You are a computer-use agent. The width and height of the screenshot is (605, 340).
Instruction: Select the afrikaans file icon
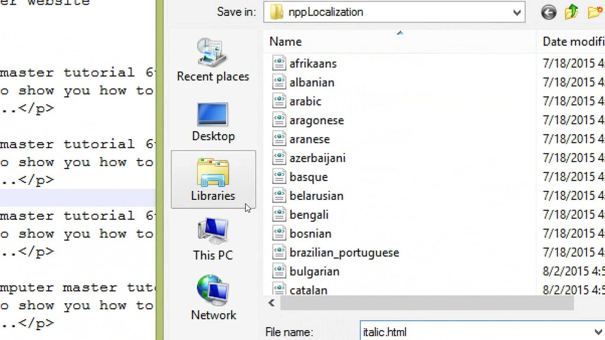click(x=279, y=63)
